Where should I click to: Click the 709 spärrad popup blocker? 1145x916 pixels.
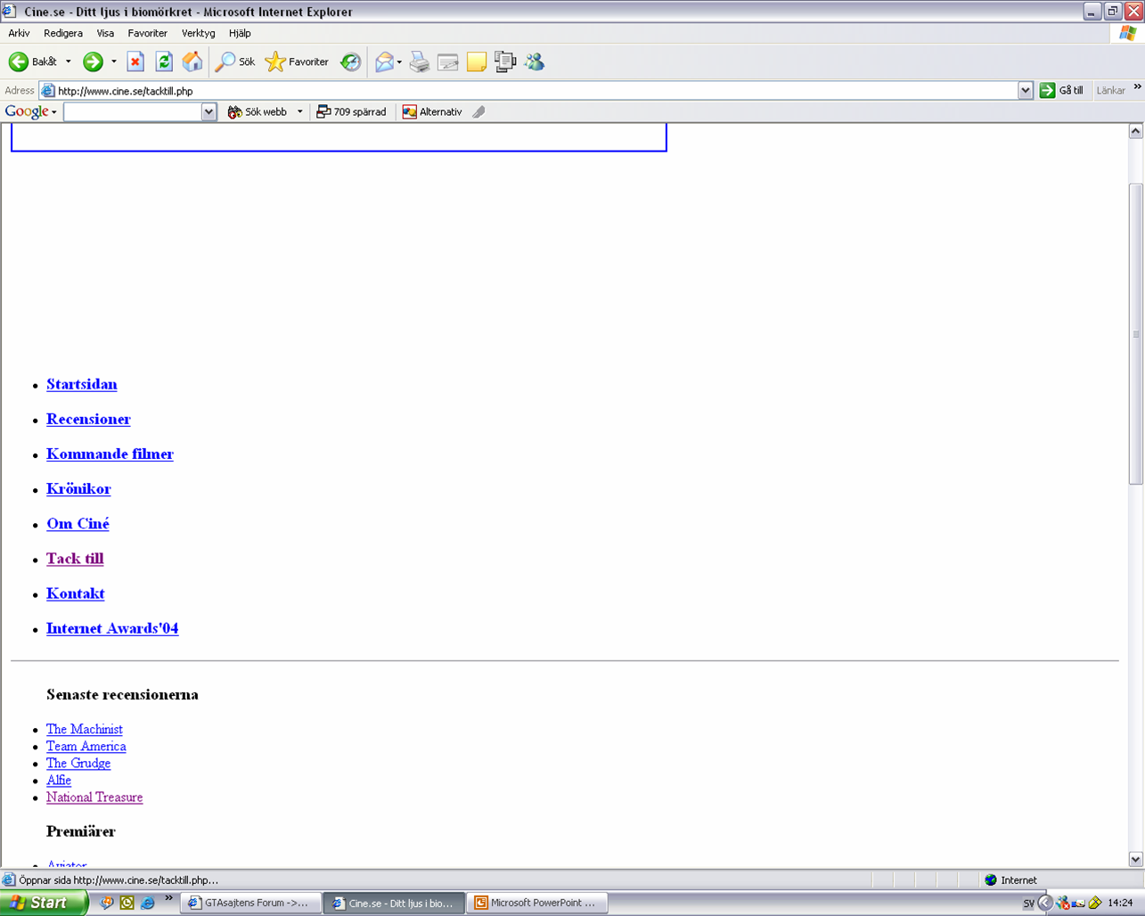click(x=352, y=111)
